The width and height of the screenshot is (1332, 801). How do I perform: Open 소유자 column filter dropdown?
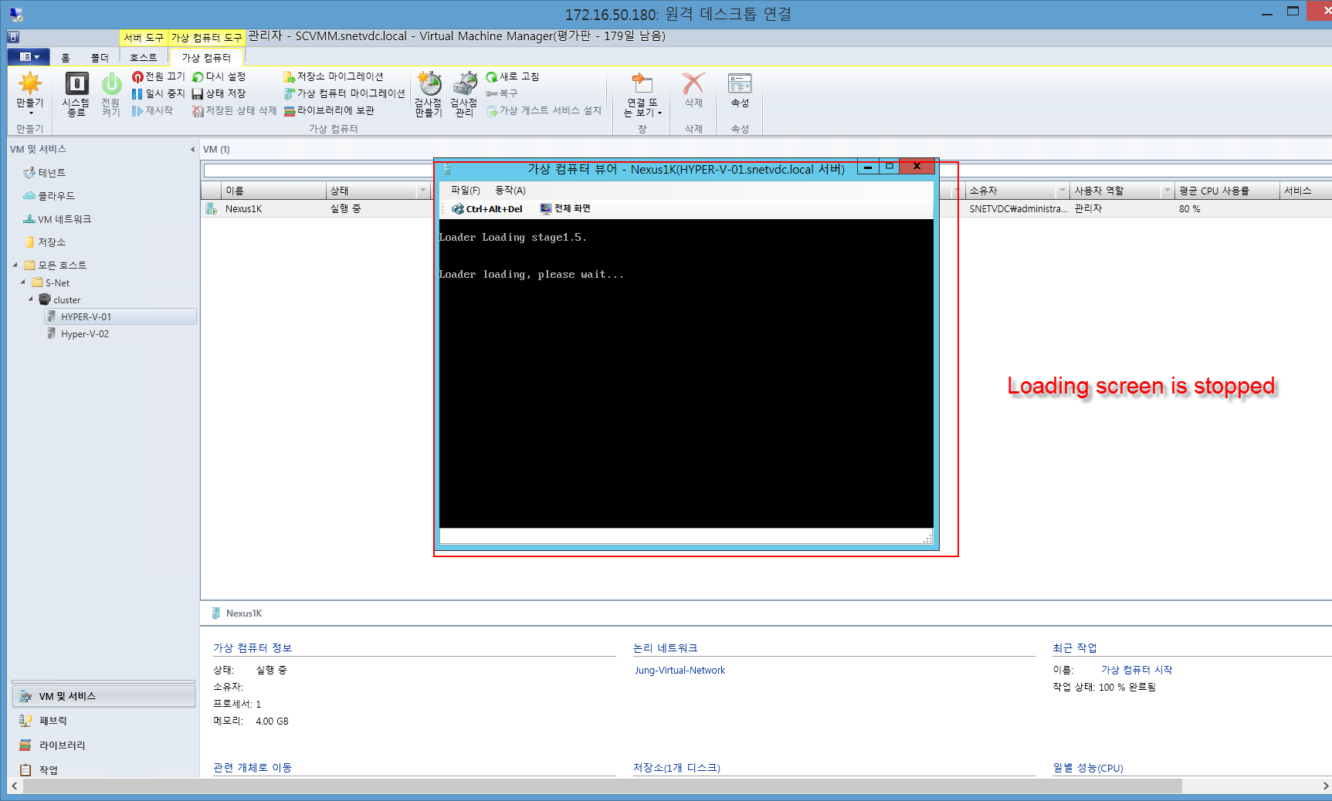tap(1063, 191)
